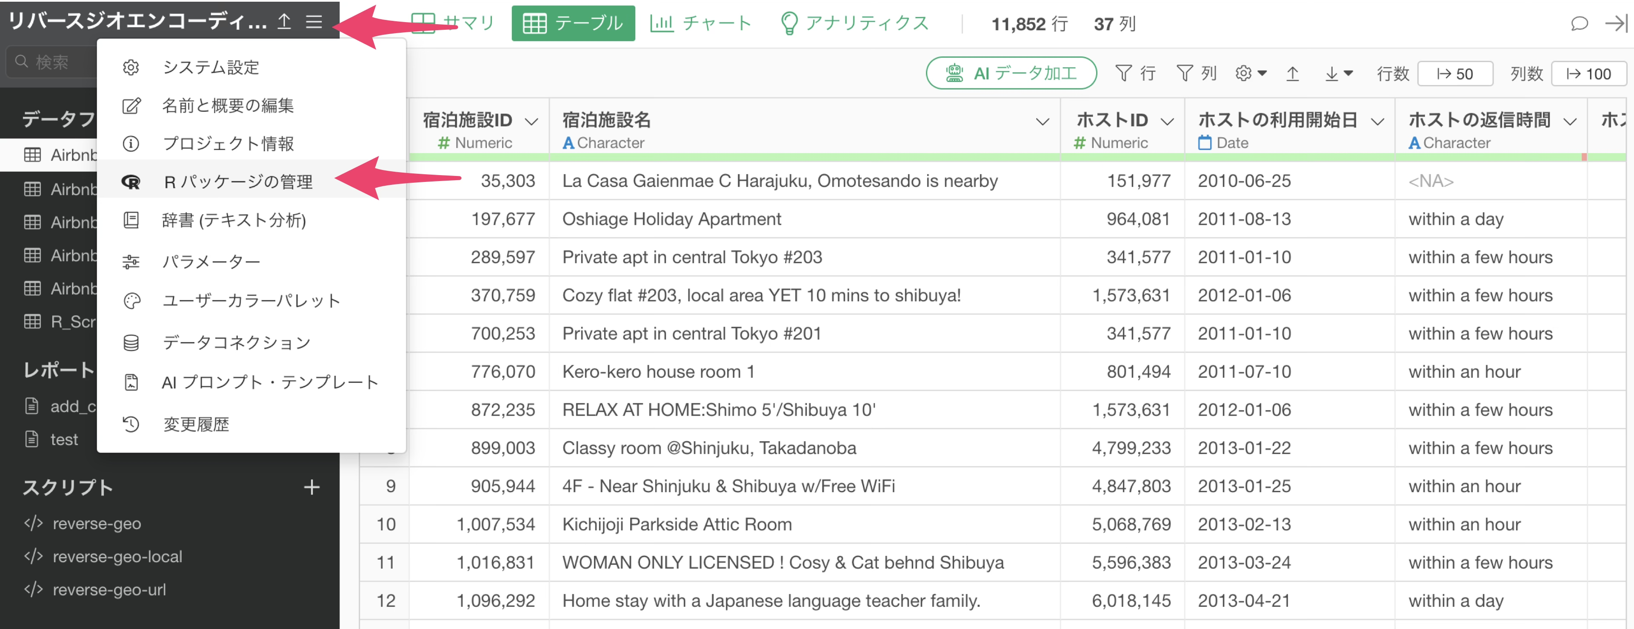Open the comment bubble icon at top right
The width and height of the screenshot is (1634, 629).
point(1579,24)
